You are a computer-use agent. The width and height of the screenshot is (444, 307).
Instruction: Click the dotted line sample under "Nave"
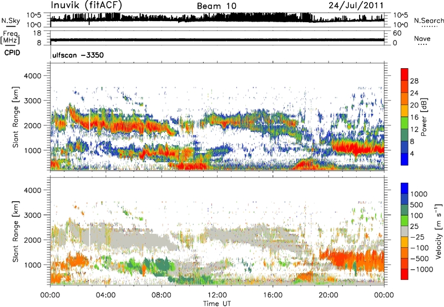(423, 44)
